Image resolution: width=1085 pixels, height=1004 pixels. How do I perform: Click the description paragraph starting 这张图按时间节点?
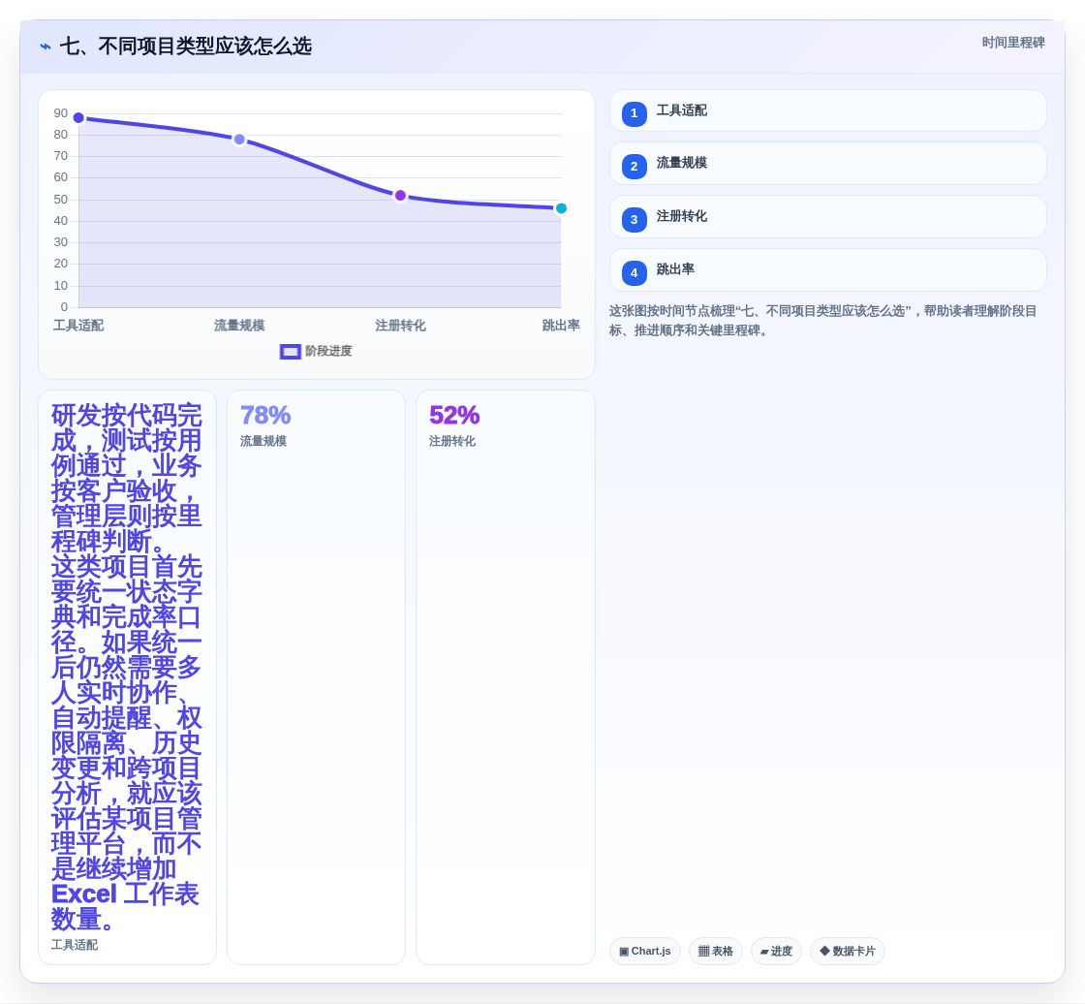822,321
